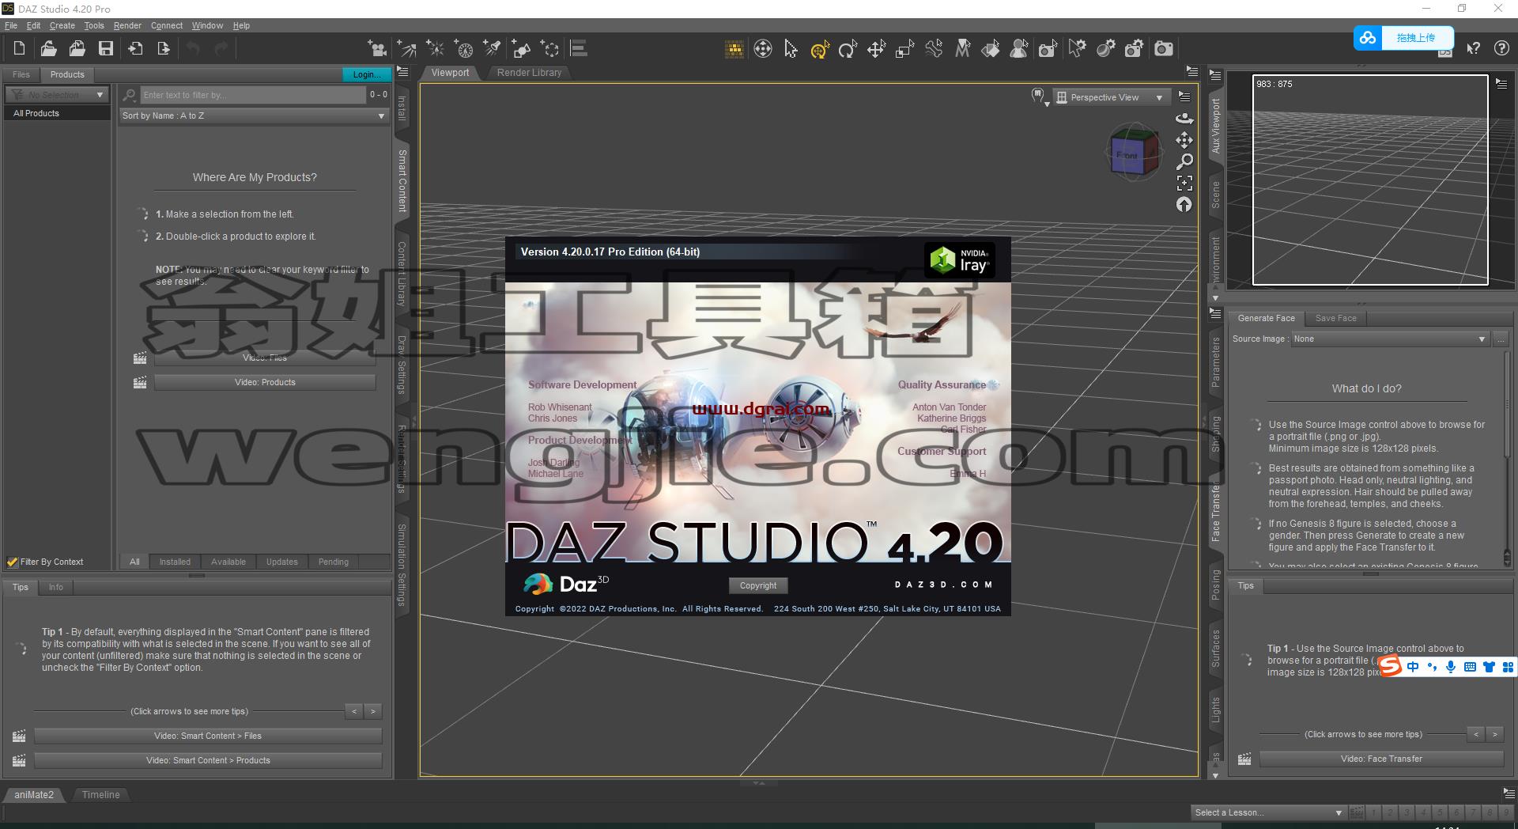This screenshot has height=829, width=1518.
Task: Create a new distant light
Action: point(406,49)
